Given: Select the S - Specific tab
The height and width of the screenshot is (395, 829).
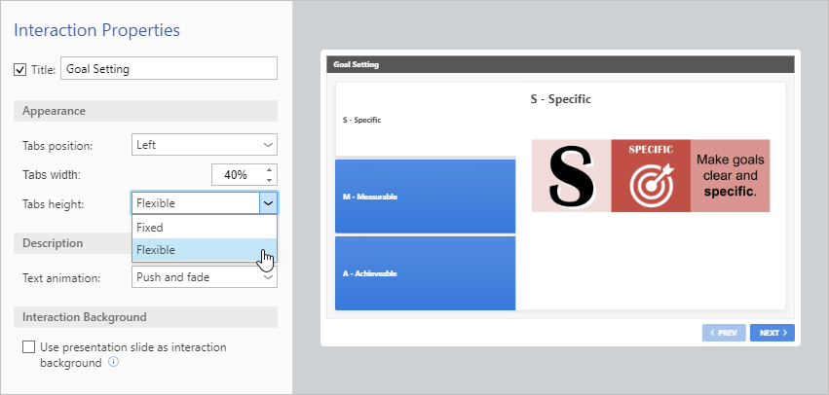Looking at the screenshot, I should pos(425,120).
